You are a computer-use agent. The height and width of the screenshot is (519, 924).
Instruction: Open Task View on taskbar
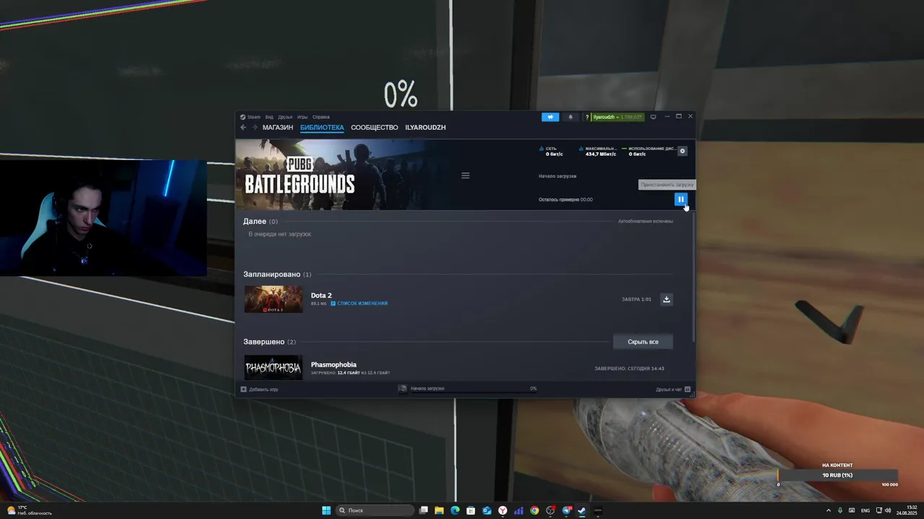pyautogui.click(x=424, y=510)
